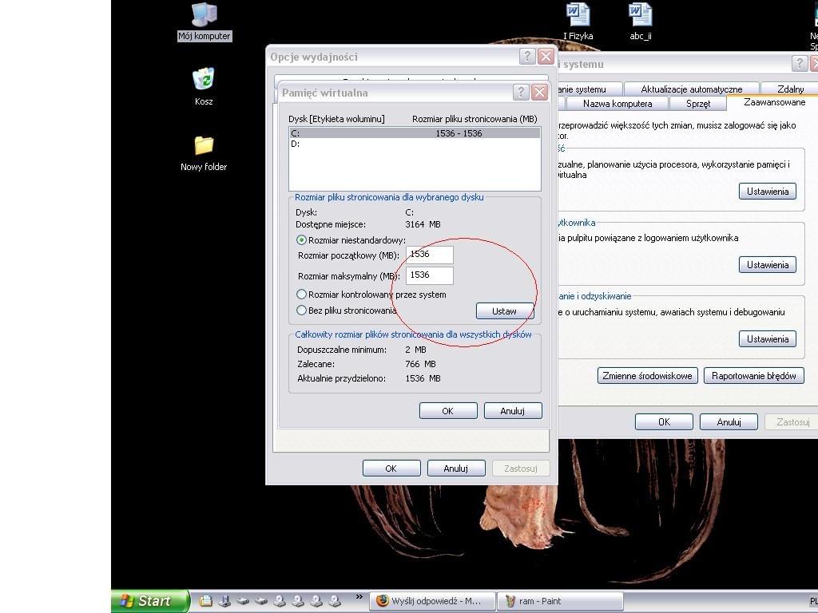Click the help button in Pamięć wirtualna
The width and height of the screenshot is (818, 613).
click(x=520, y=93)
